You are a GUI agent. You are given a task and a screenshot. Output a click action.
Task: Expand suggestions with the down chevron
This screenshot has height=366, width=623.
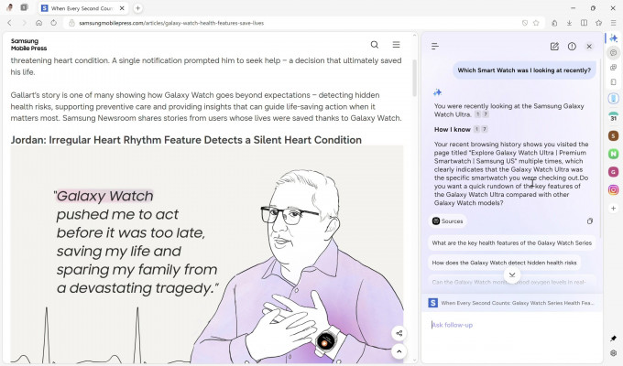point(512,274)
